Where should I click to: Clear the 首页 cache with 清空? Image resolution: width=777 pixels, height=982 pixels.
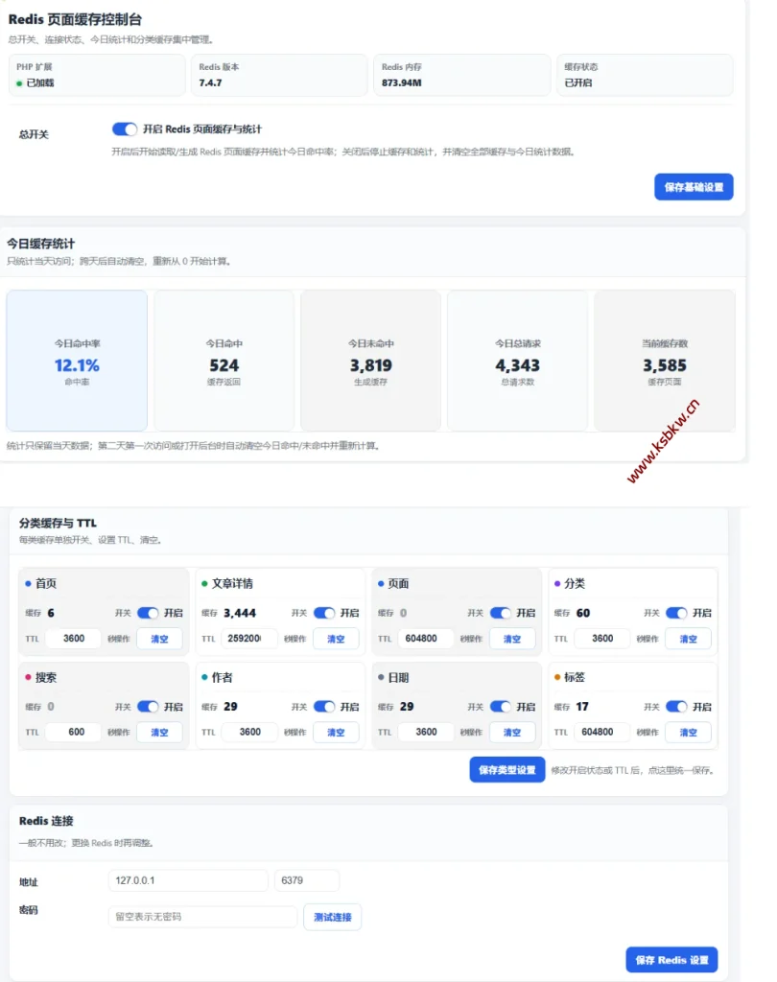point(159,639)
